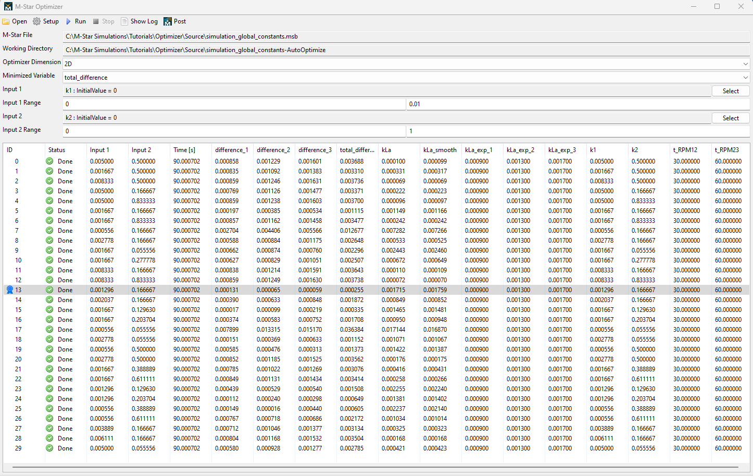Start the optimizer with Run icon
This screenshot has width=753, height=476.
pyautogui.click(x=68, y=21)
